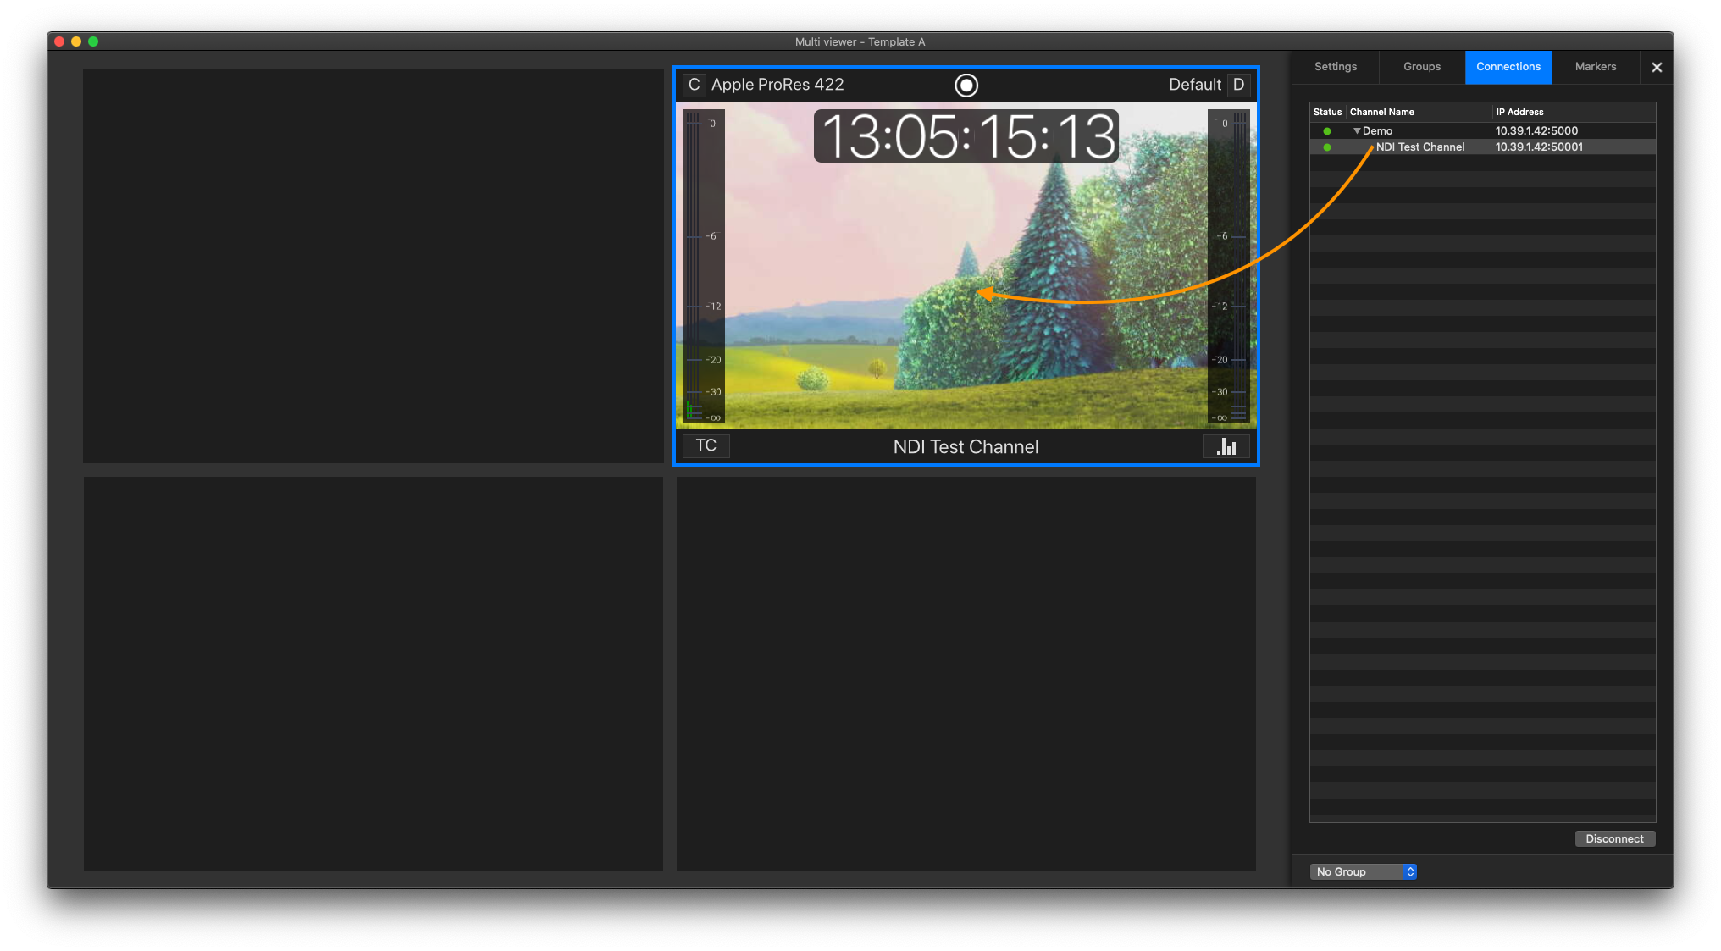Open the Settings tab
Viewport: 1721px width, 951px height.
[x=1335, y=67]
